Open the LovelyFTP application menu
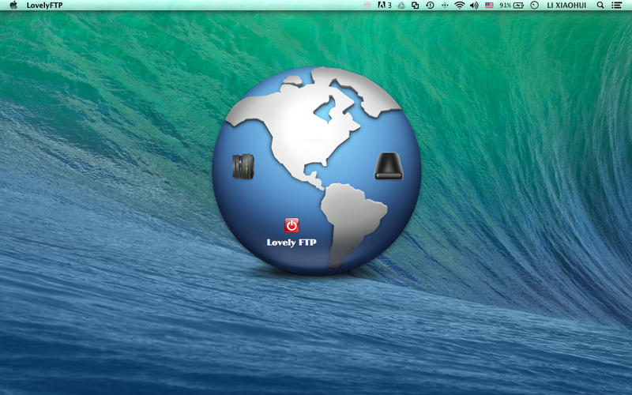 (44, 6)
